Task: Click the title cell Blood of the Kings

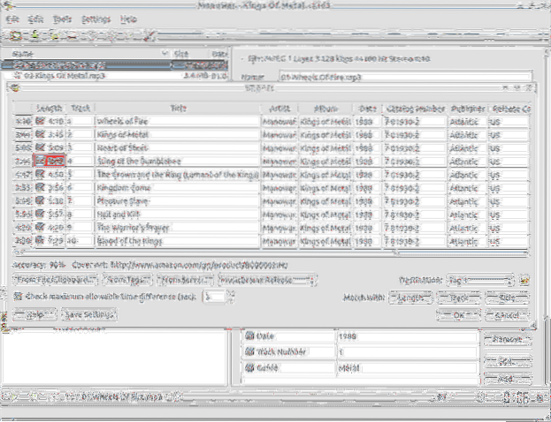Action: coord(178,241)
